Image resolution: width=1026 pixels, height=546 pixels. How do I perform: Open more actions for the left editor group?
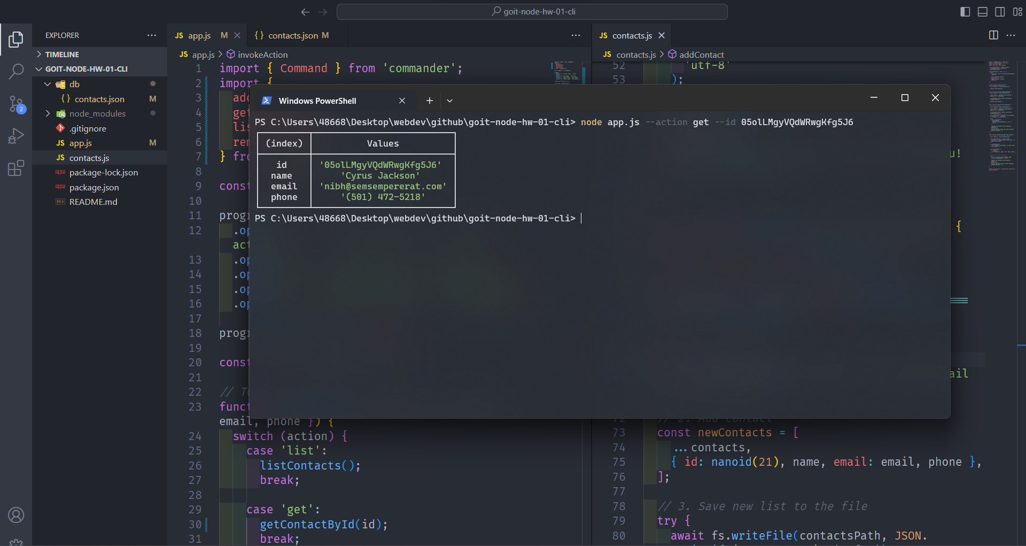pyautogui.click(x=576, y=35)
